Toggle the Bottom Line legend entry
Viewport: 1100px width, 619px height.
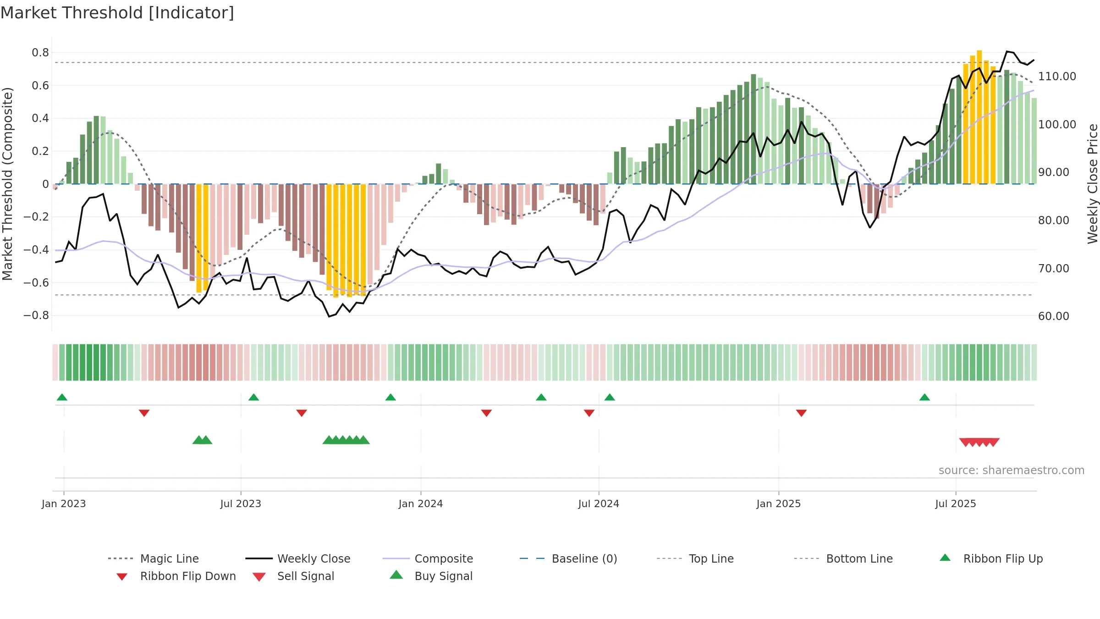[843, 558]
